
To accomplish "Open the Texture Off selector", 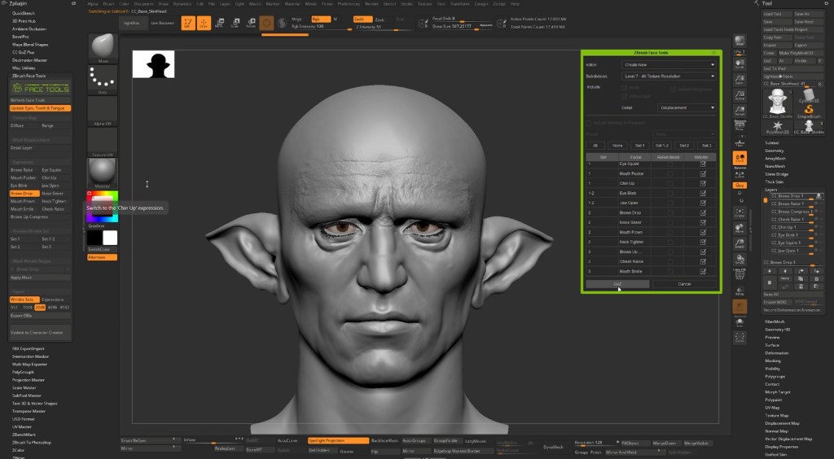I will pos(102,142).
